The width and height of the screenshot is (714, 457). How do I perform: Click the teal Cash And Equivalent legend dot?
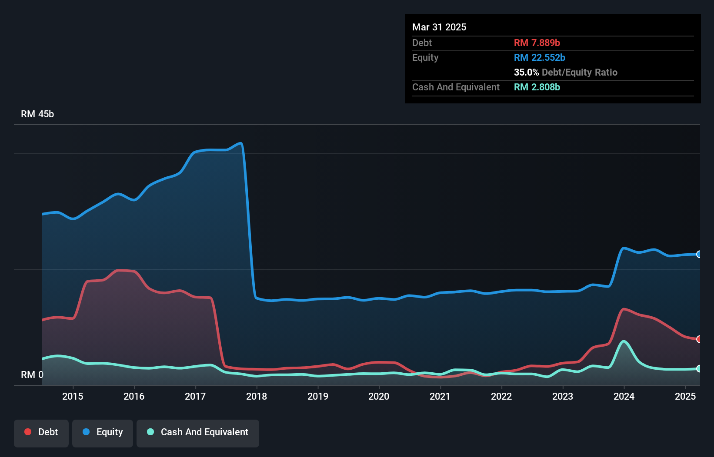click(x=150, y=432)
